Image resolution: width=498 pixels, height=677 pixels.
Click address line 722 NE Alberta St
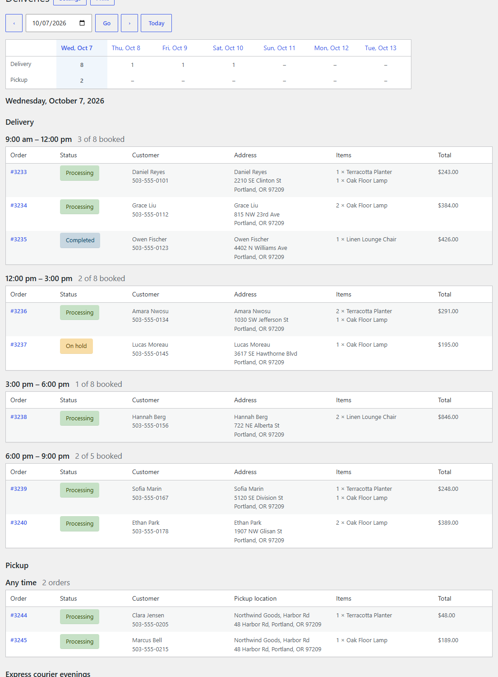tap(257, 426)
